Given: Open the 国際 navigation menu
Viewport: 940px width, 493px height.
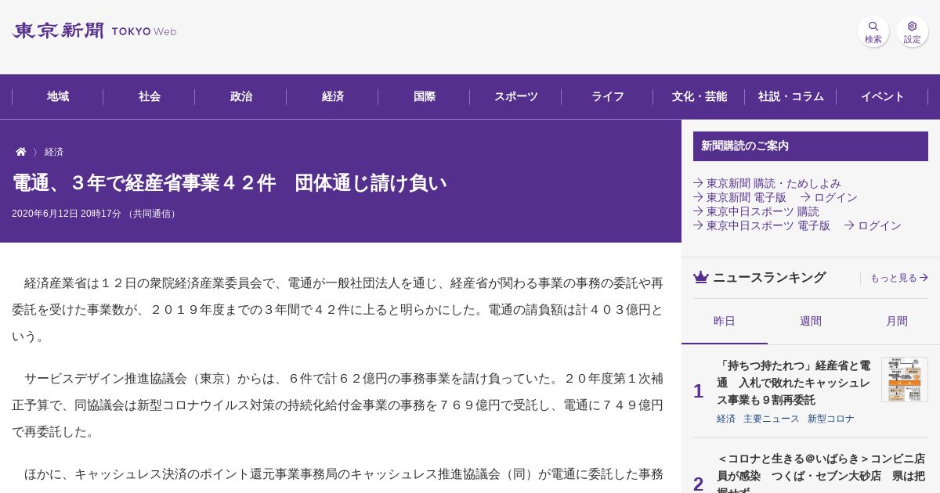Looking at the screenshot, I should pos(425,97).
